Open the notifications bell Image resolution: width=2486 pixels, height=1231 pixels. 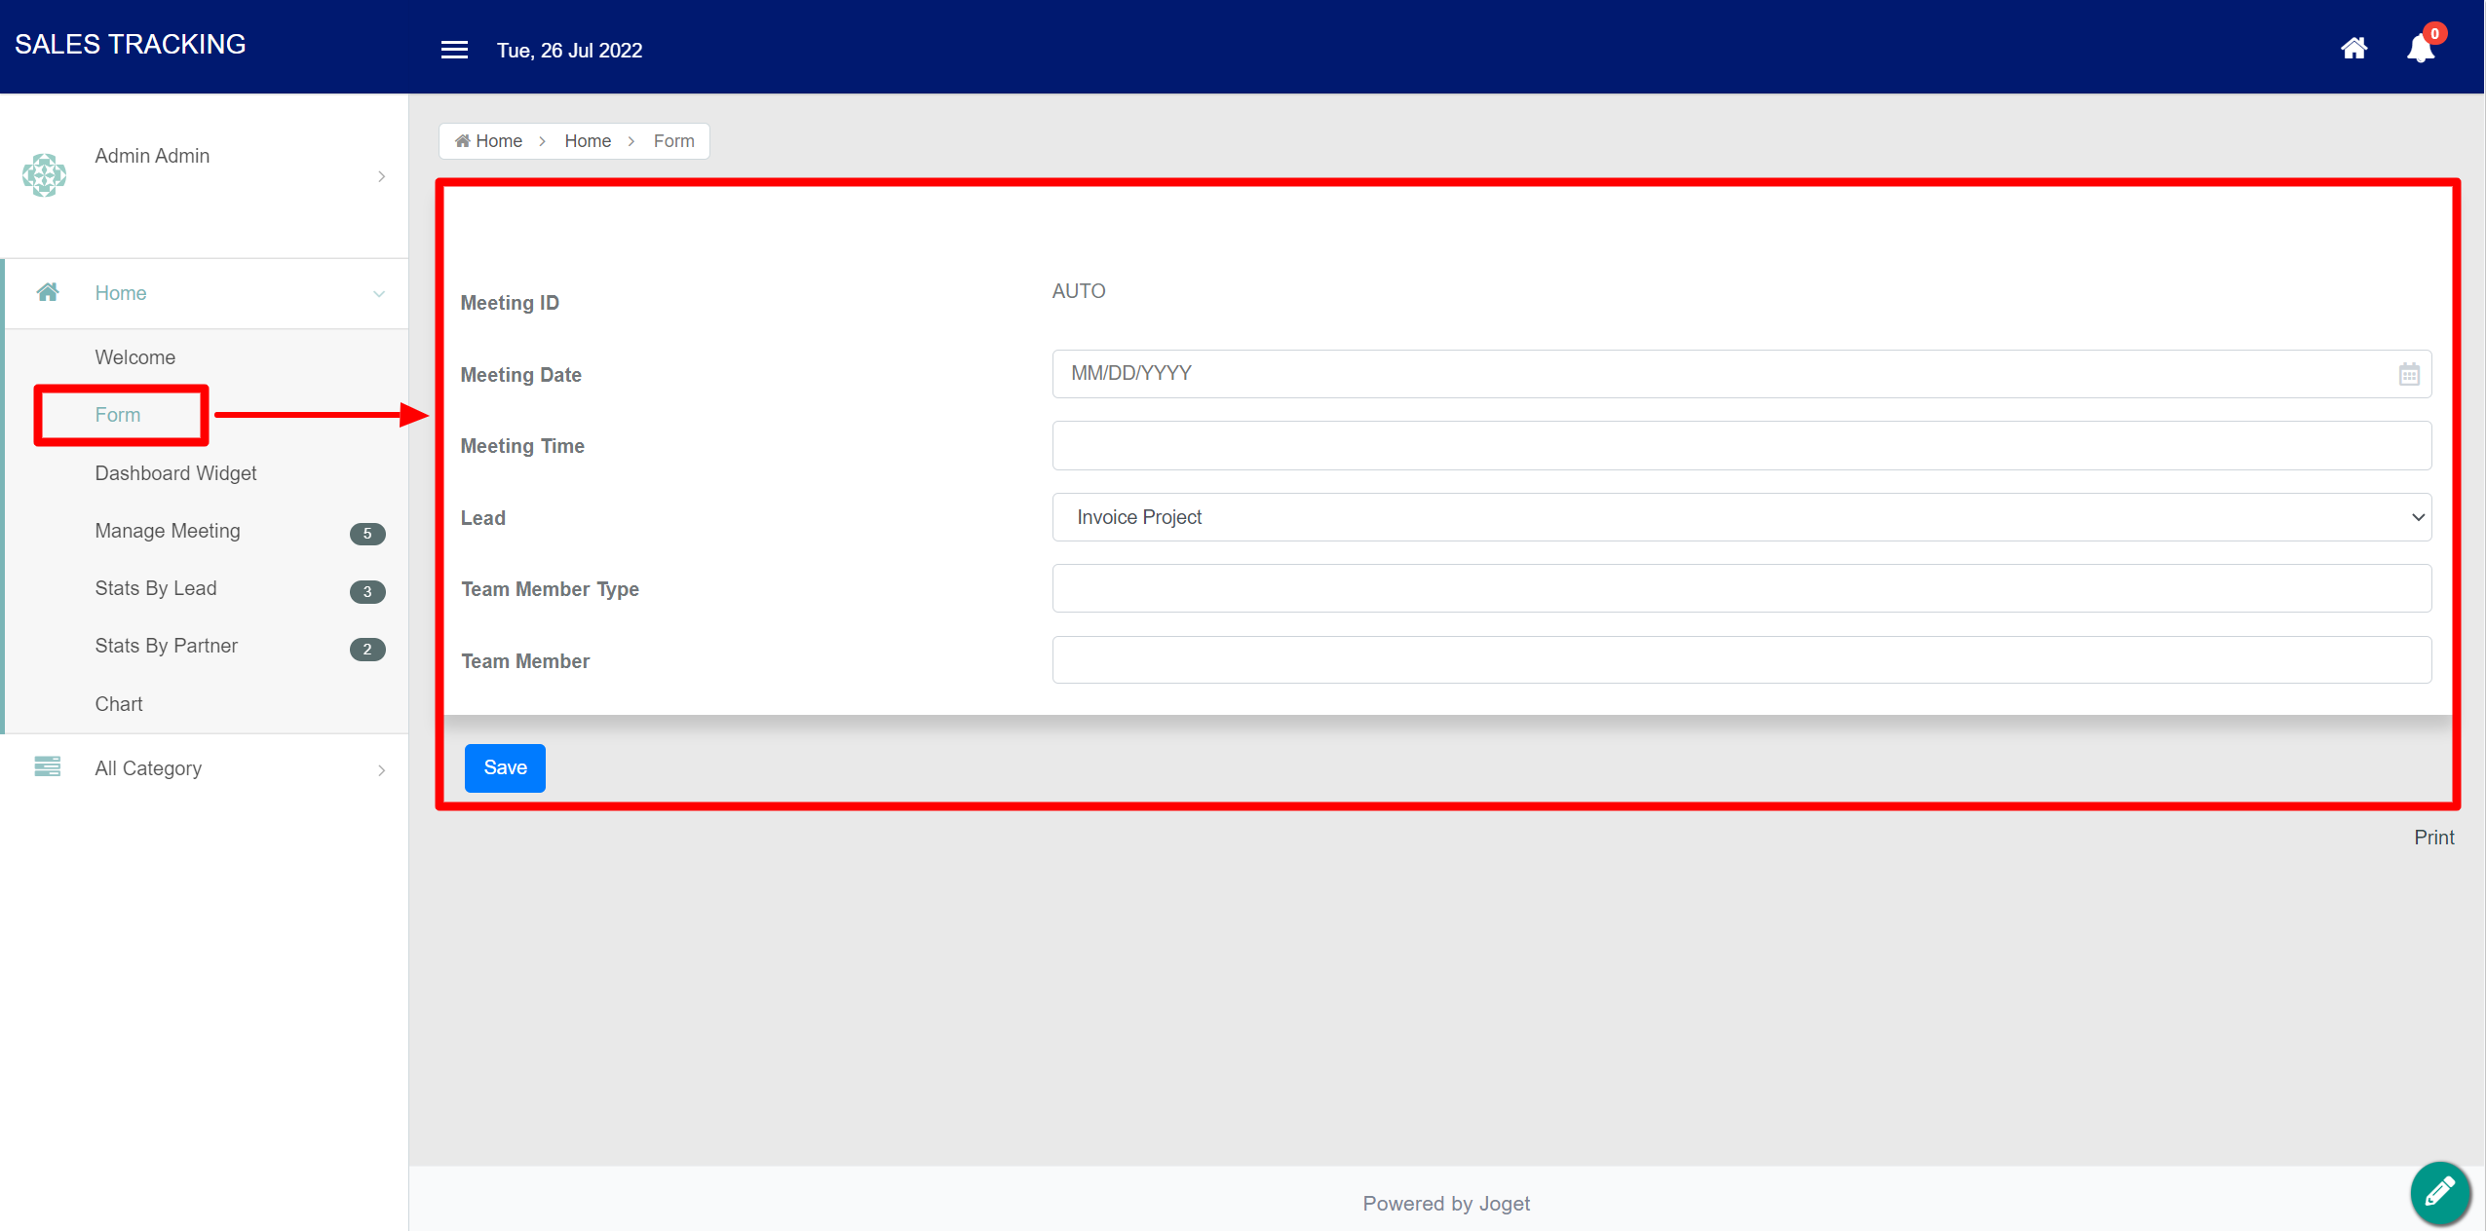pos(2420,49)
